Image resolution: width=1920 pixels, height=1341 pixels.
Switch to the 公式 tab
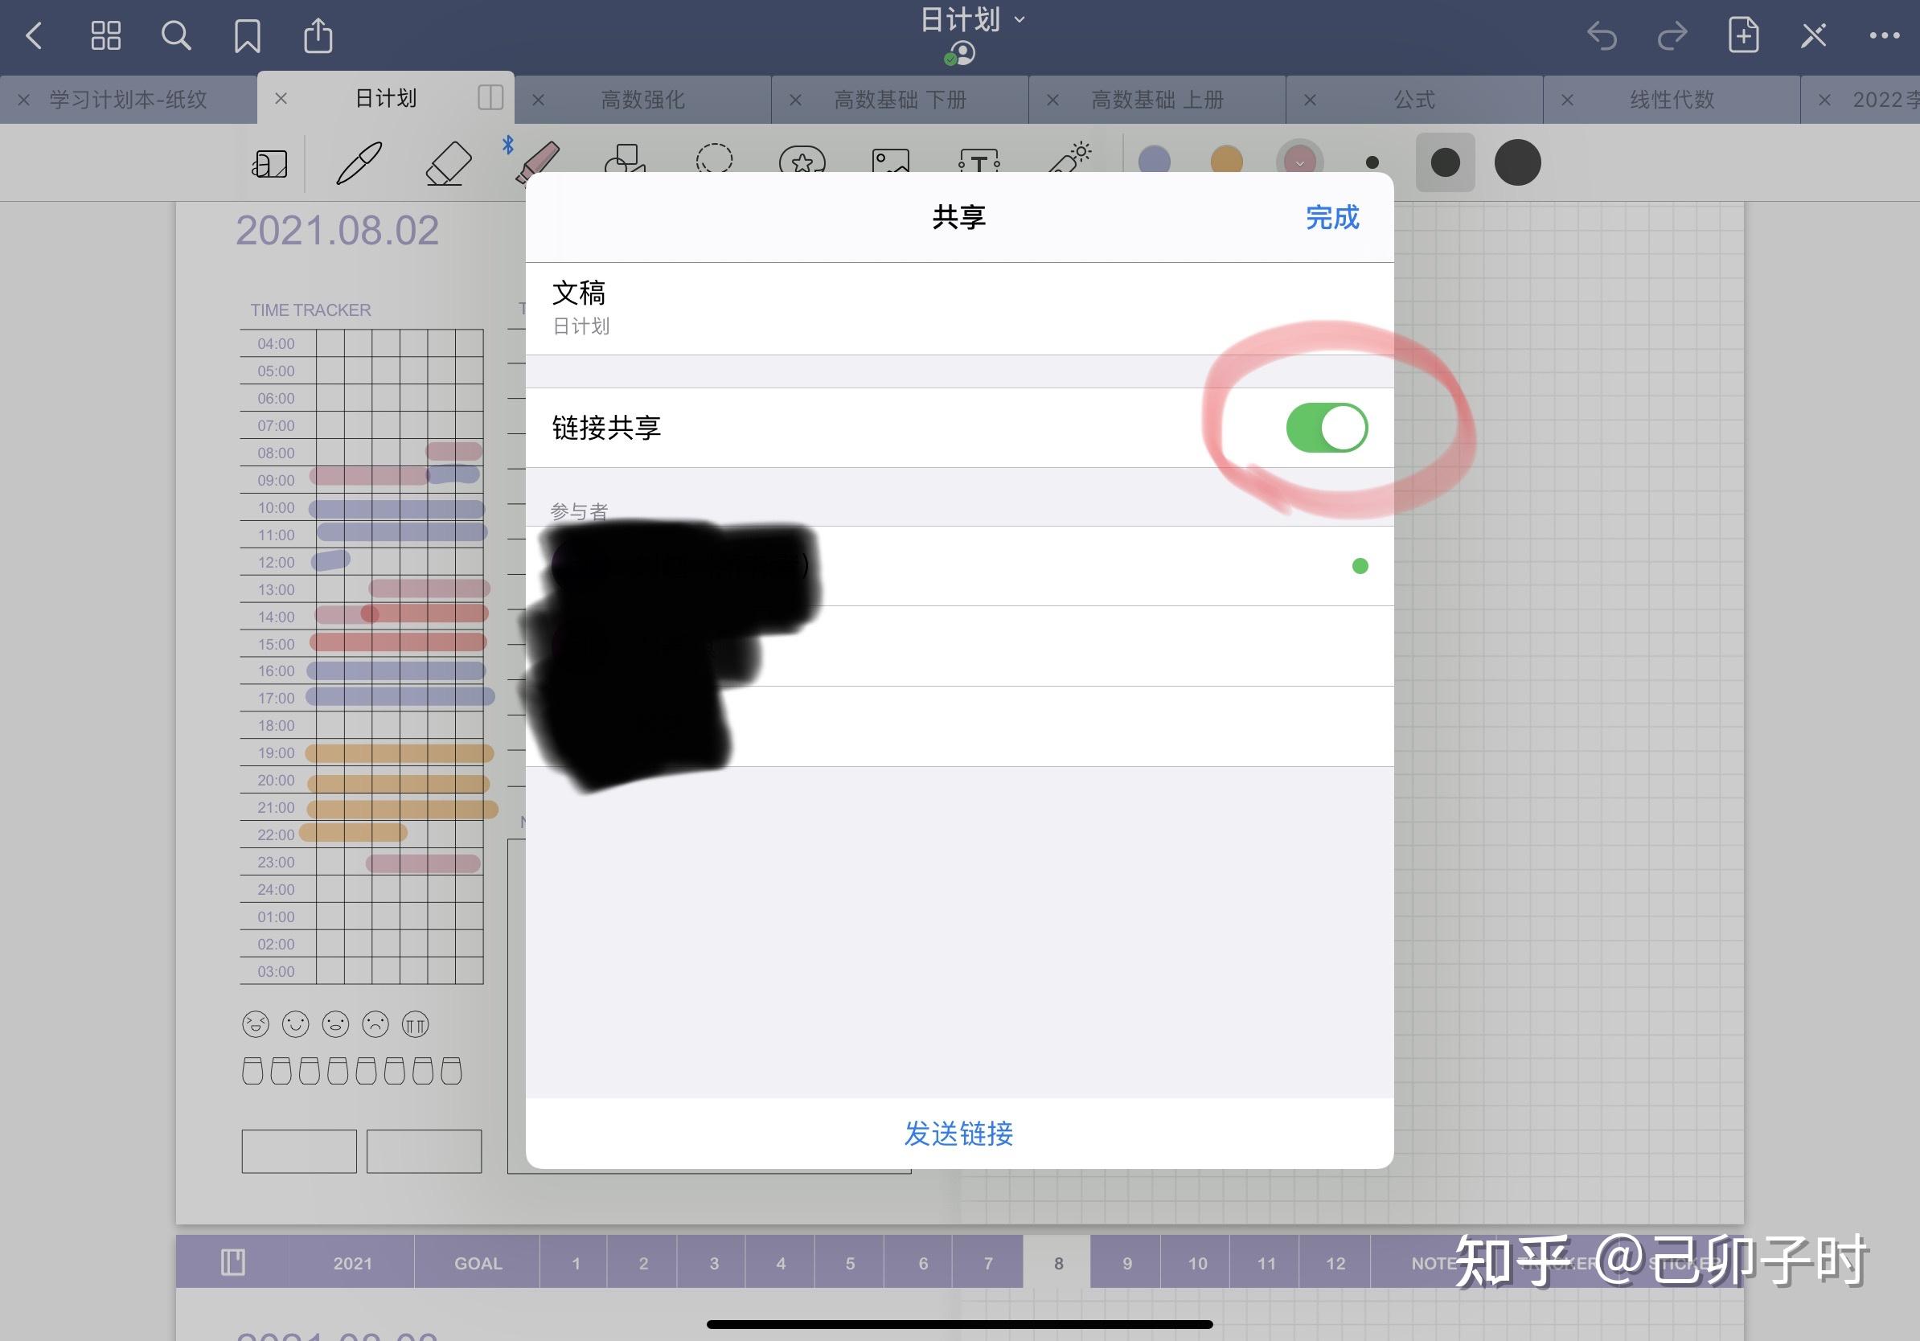coord(1415,100)
